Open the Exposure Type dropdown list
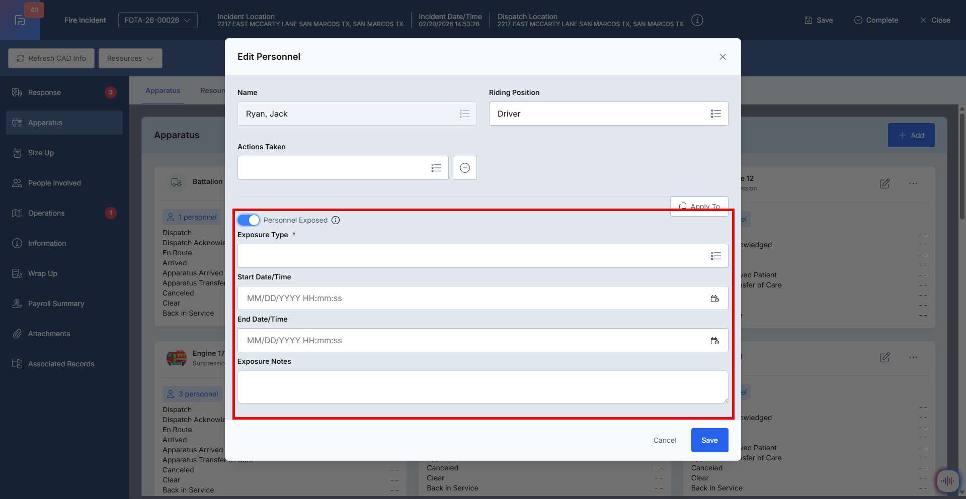966x499 pixels. point(715,256)
